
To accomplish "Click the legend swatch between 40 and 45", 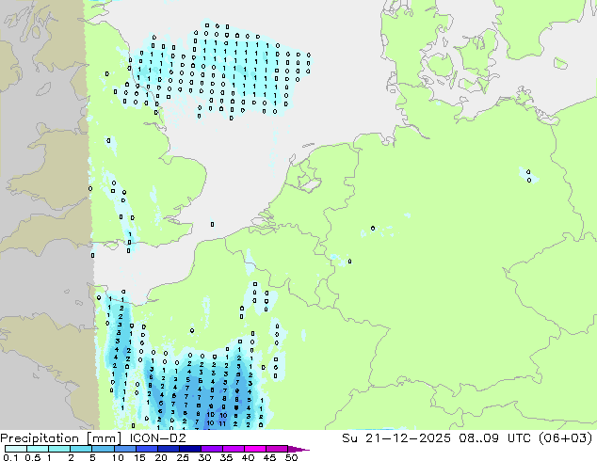I will [x=255, y=449].
